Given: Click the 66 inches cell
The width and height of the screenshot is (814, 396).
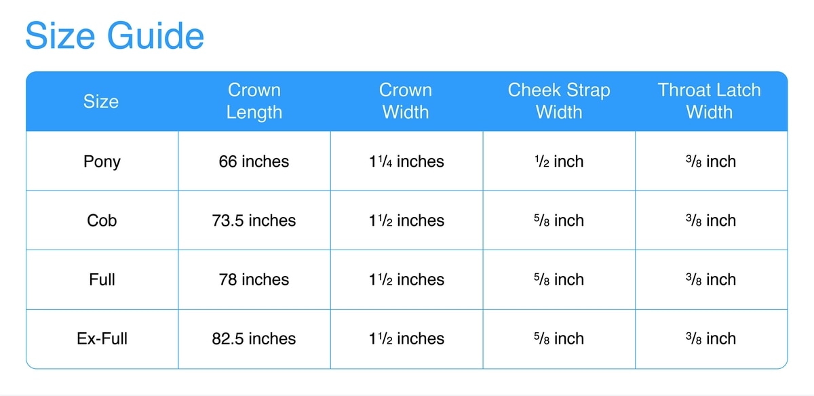Looking at the screenshot, I should [254, 162].
